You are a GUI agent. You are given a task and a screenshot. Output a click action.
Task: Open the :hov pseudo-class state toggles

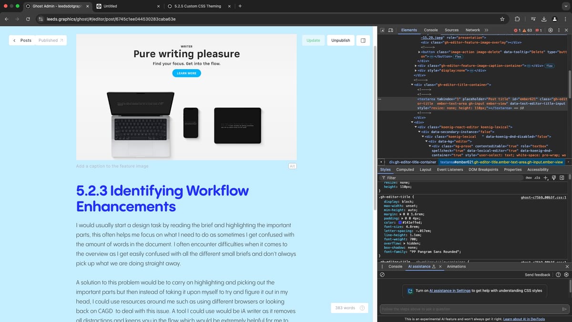[x=528, y=177]
